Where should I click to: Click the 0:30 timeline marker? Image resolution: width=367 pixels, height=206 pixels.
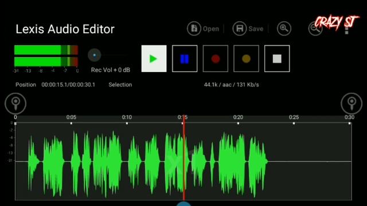click(x=349, y=117)
